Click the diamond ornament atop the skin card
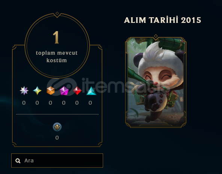 pos(156,36)
